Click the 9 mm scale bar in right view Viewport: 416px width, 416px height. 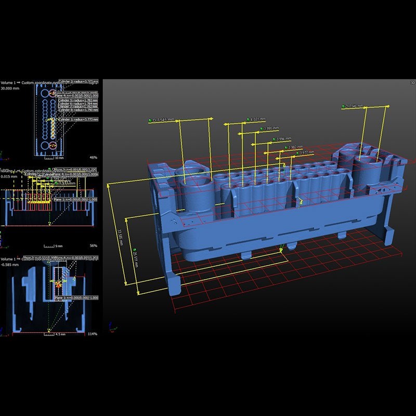[53, 246]
